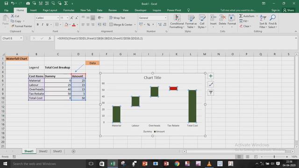
Task: Open Conditional Formatting menu
Action: (177, 21)
